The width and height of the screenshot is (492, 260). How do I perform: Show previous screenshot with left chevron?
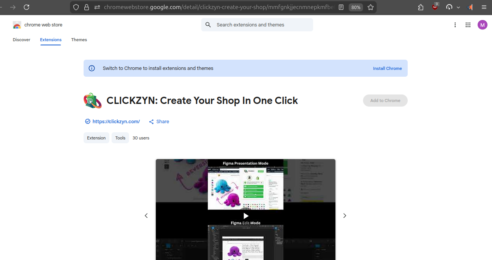coord(146,216)
